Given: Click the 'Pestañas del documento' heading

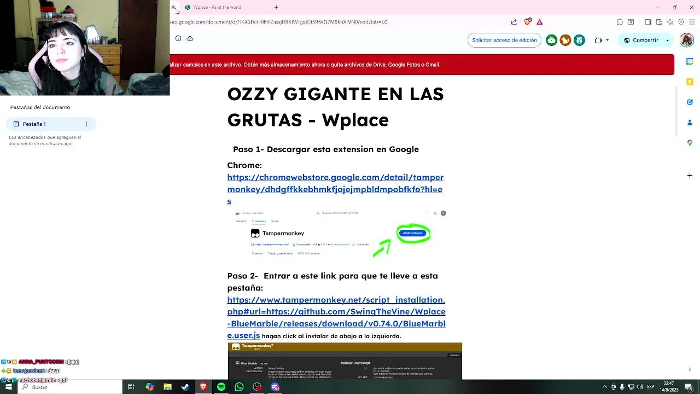Looking at the screenshot, I should coord(40,107).
